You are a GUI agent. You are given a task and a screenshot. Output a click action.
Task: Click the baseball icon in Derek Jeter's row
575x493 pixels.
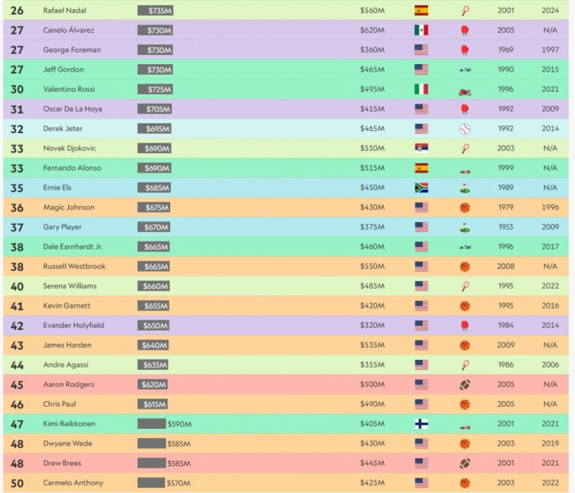tap(465, 129)
